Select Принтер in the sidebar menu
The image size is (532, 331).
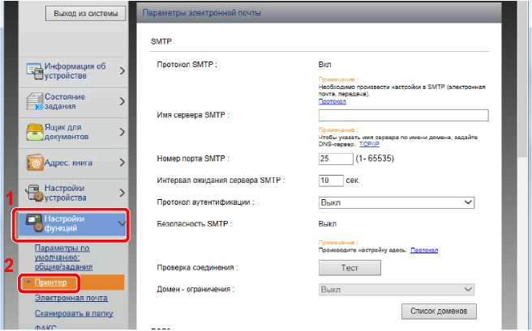tap(49, 282)
